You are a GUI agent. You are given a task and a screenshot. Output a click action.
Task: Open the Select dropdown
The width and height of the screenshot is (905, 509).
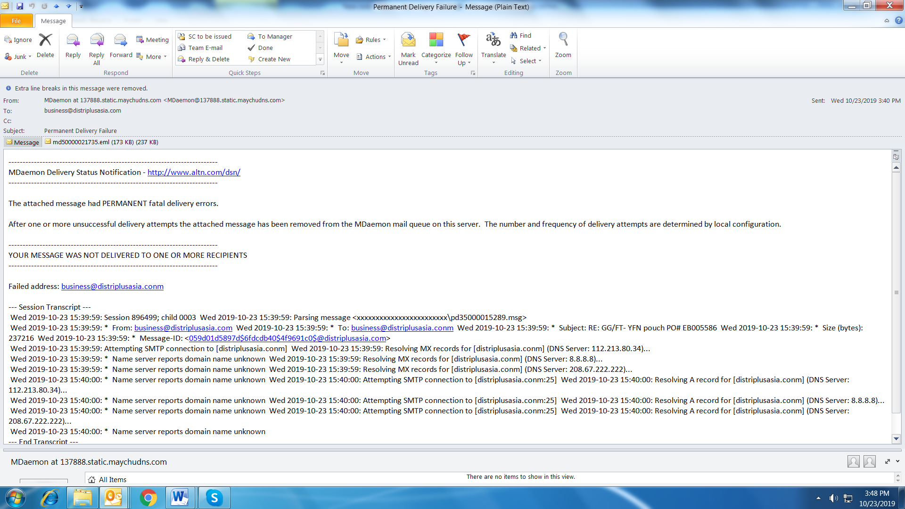pyautogui.click(x=526, y=61)
